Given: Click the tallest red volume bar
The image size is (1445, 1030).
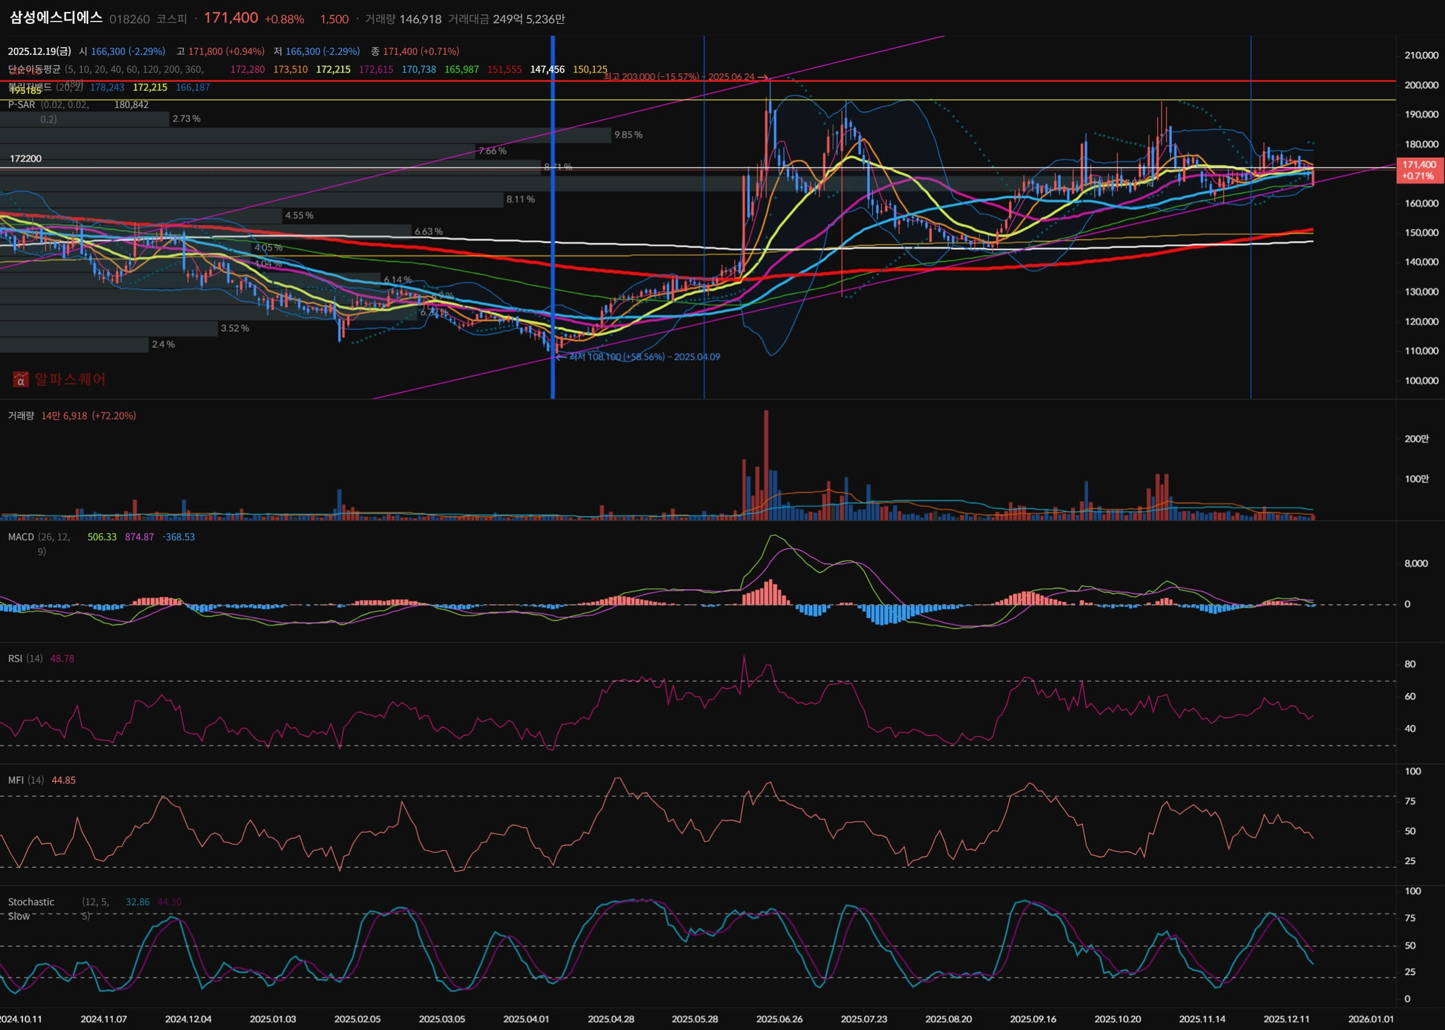Looking at the screenshot, I should [766, 465].
